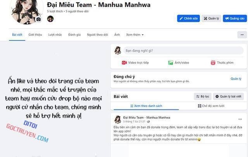Click the post author's avatar
248x157 pixels.
click(117, 119)
